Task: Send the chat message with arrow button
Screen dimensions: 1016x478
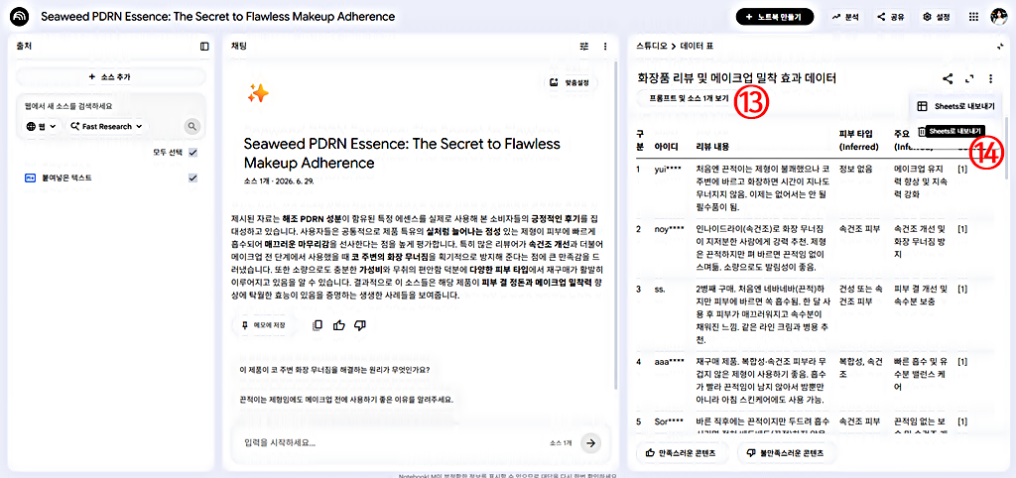Action: point(590,443)
